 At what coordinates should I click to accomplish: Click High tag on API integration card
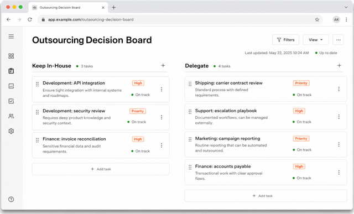point(138,83)
